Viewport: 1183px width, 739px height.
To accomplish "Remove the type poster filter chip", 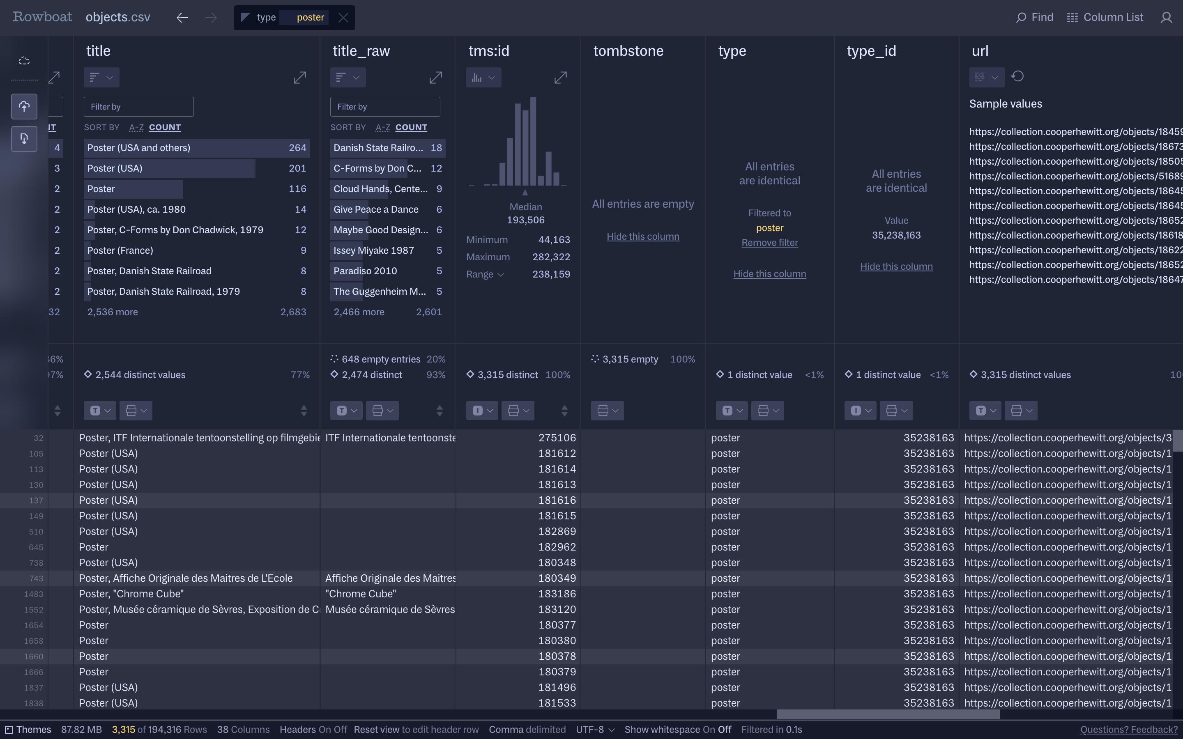I will [343, 18].
